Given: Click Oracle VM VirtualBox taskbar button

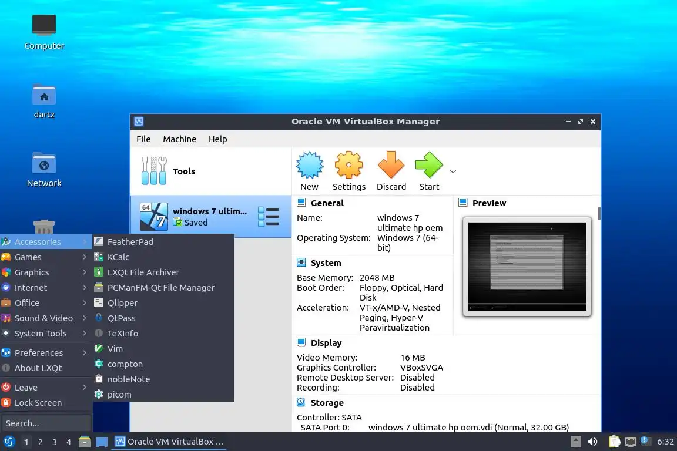Looking at the screenshot, I should (169, 442).
